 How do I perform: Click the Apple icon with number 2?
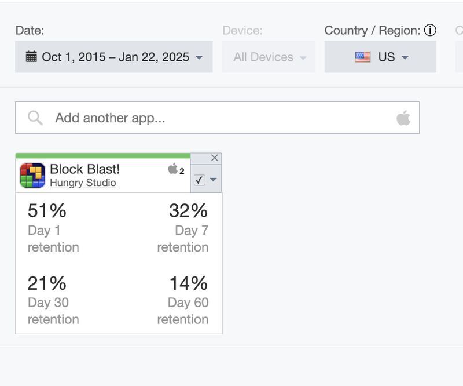coord(173,169)
